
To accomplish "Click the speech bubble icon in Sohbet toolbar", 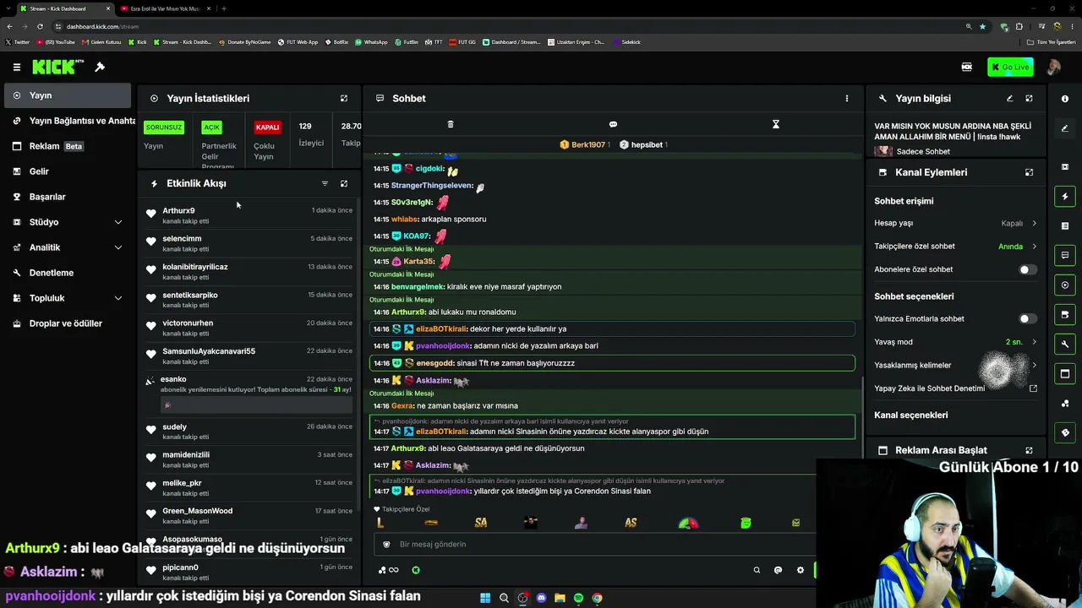I will click(613, 124).
